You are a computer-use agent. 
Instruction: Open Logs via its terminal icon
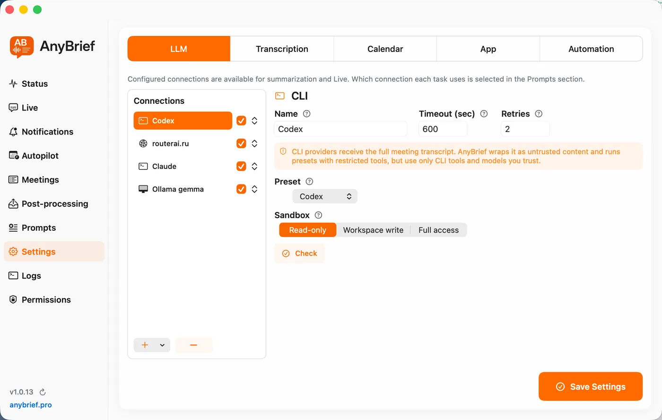13,276
